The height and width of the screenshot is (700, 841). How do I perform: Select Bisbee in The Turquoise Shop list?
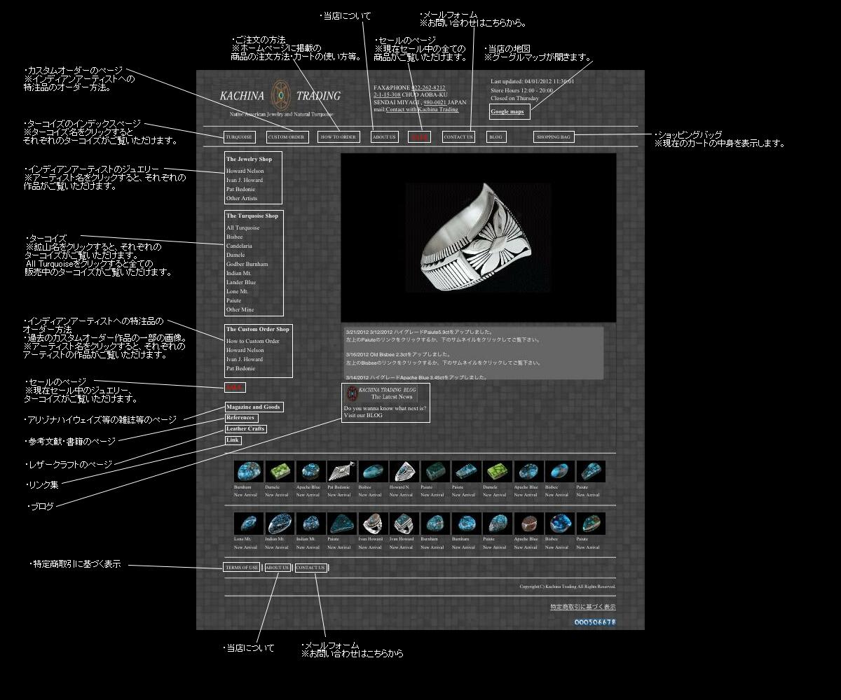pos(235,237)
